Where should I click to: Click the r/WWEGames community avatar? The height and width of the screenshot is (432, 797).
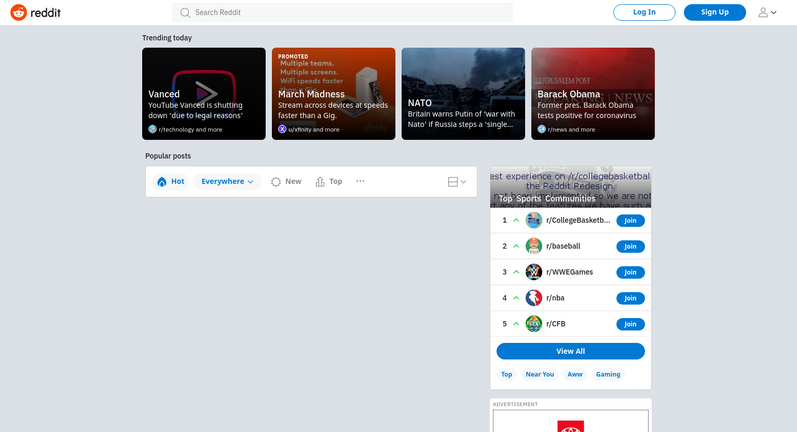[534, 272]
